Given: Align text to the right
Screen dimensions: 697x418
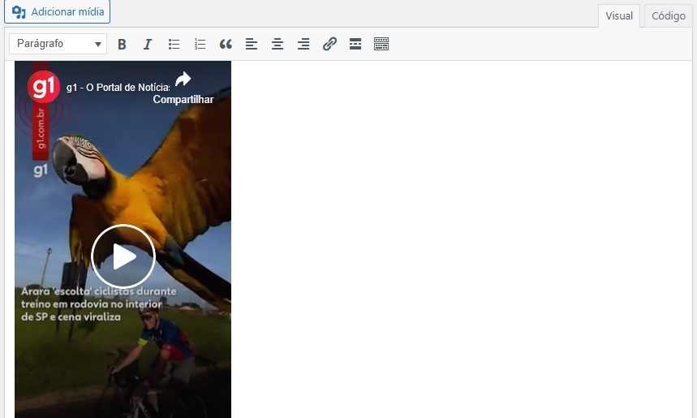Looking at the screenshot, I should pos(303,45).
